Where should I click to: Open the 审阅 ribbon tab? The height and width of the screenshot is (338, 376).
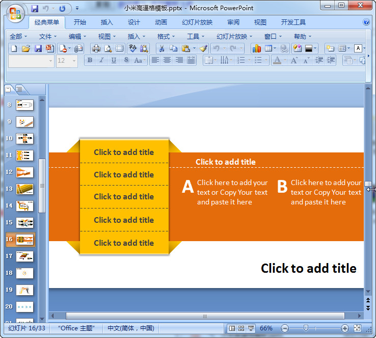(x=233, y=22)
